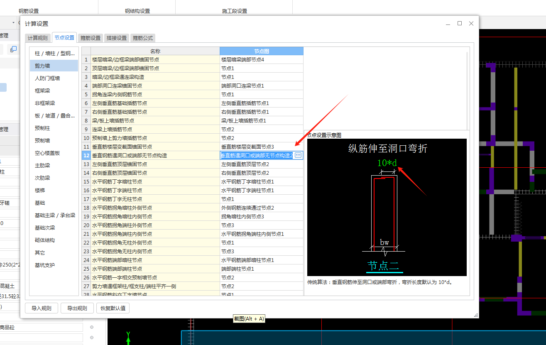The height and width of the screenshot is (345, 546).
Task: Select 基础 category in the list
Action: [x=54, y=203]
